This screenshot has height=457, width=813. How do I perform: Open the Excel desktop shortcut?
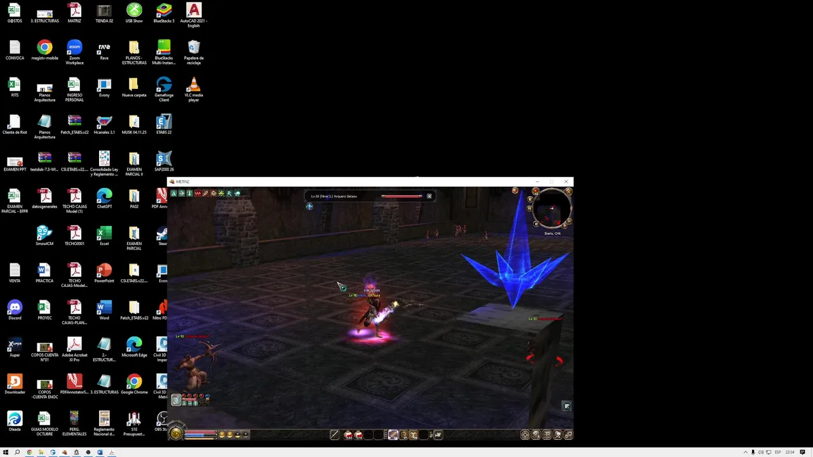pyautogui.click(x=104, y=236)
